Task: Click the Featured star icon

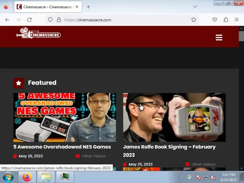Action: pos(19,83)
